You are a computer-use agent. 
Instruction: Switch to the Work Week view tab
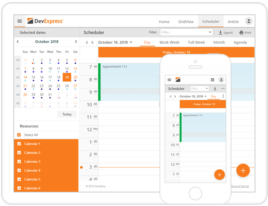coord(169,42)
